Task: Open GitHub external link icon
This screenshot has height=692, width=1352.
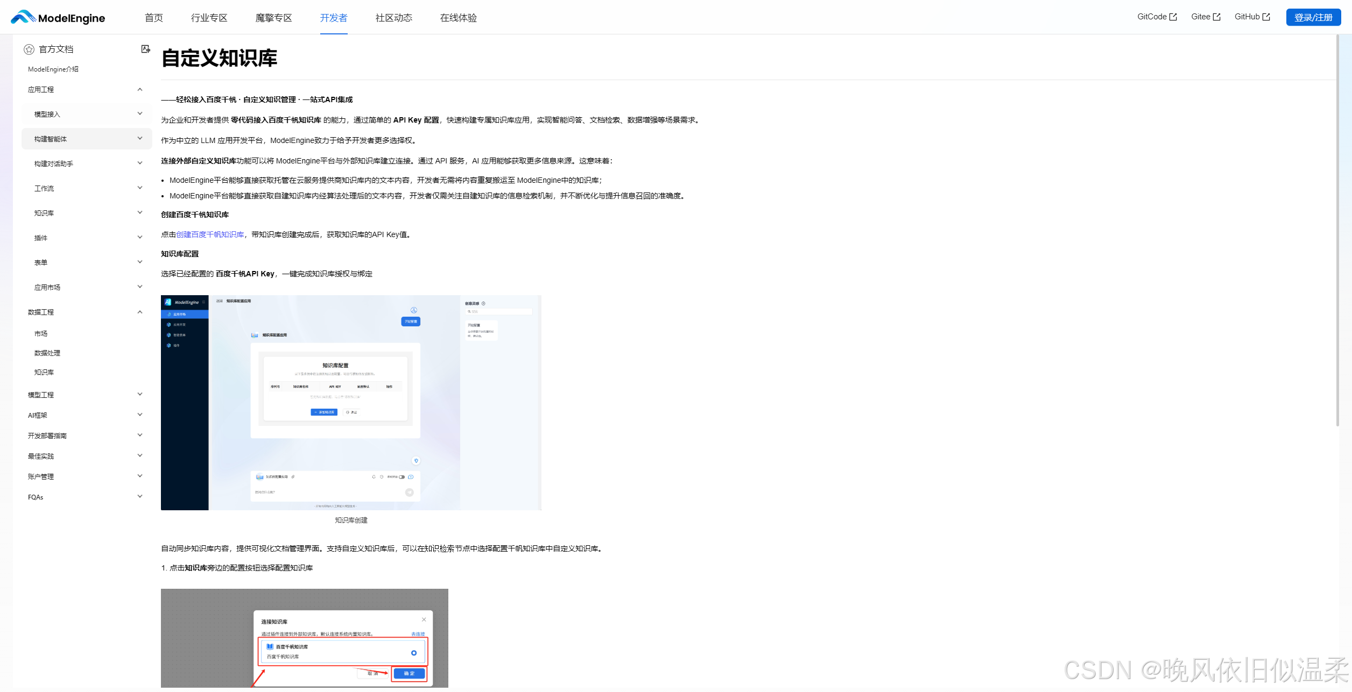Action: (x=1266, y=17)
